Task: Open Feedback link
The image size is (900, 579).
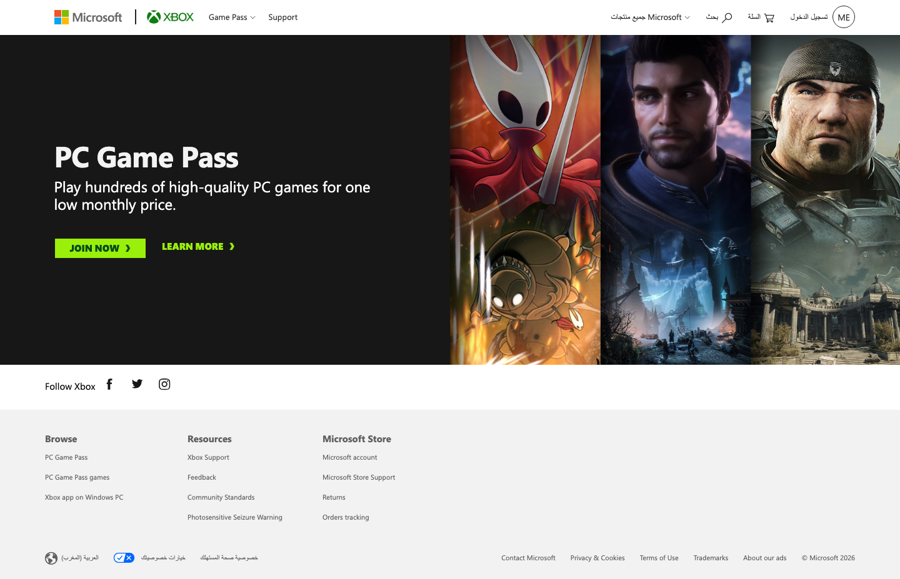Action: [202, 477]
